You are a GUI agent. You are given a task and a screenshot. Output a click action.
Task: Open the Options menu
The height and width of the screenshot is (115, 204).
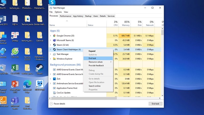click(58, 12)
